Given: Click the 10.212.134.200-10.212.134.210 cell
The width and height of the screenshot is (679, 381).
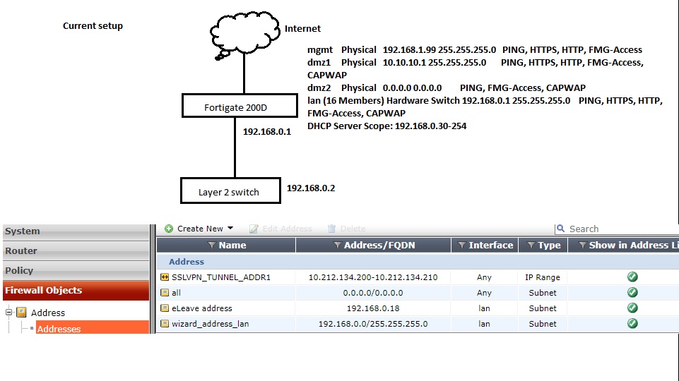Looking at the screenshot, I should [373, 277].
